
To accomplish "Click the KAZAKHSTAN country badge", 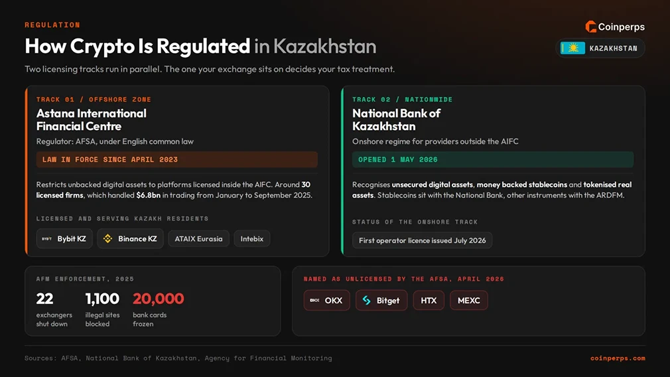I will click(x=600, y=48).
